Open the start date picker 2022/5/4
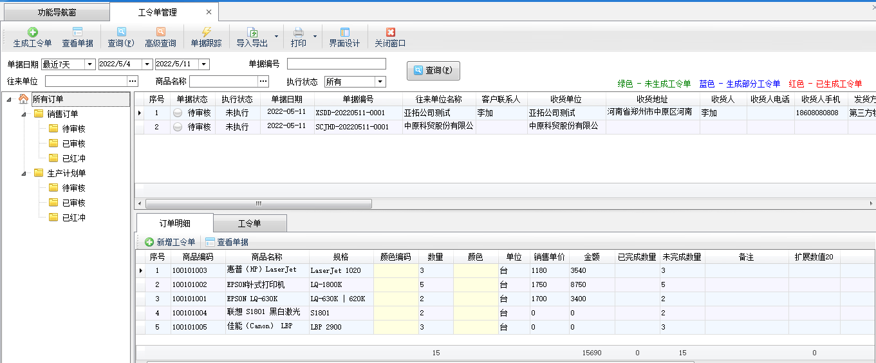This screenshot has width=876, height=363. 147,64
